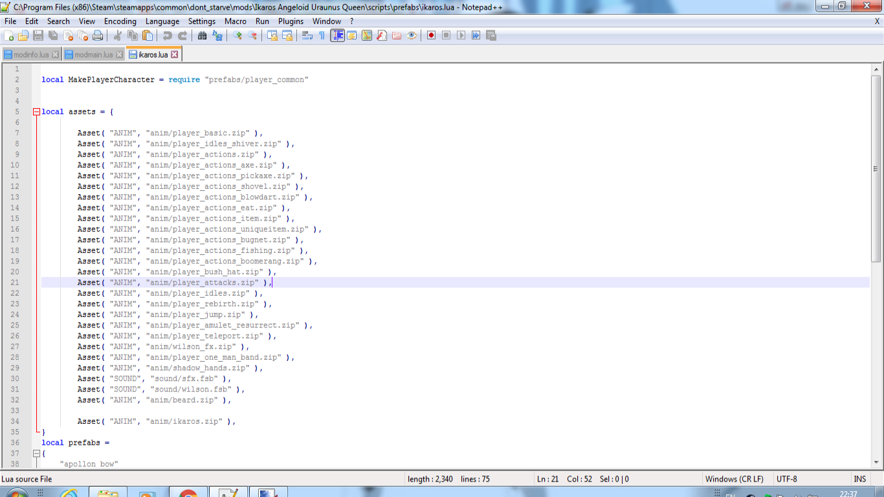Image resolution: width=884 pixels, height=497 pixels.
Task: Open the Plugins menu
Action: (291, 21)
